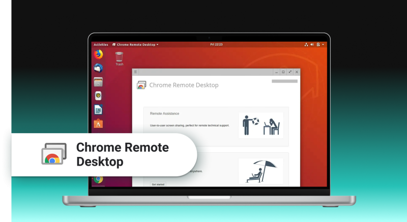Click the Remote Assistance heading
The width and height of the screenshot is (407, 222).
[164, 113]
